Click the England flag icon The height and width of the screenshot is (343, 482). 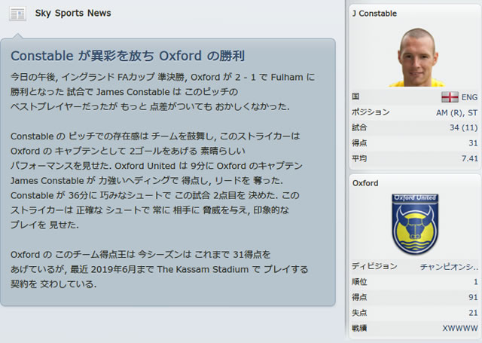(450, 97)
